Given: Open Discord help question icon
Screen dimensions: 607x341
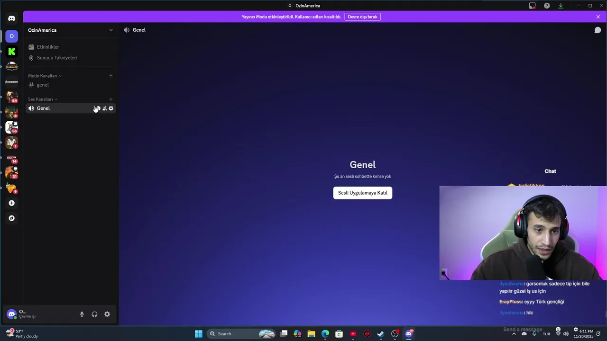Looking at the screenshot, I should pyautogui.click(x=547, y=6).
